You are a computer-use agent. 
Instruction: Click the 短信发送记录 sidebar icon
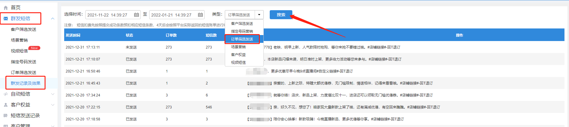coord(5,116)
